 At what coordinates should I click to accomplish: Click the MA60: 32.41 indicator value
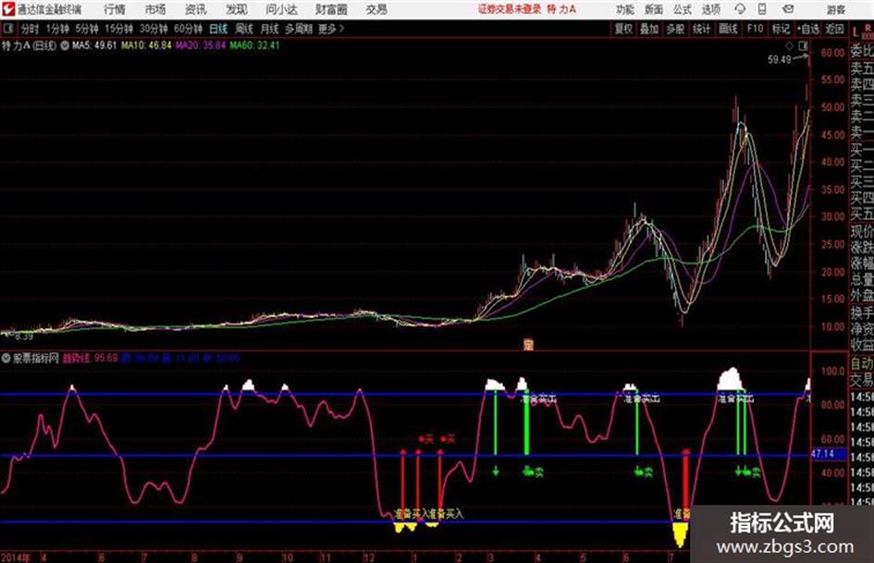(254, 45)
